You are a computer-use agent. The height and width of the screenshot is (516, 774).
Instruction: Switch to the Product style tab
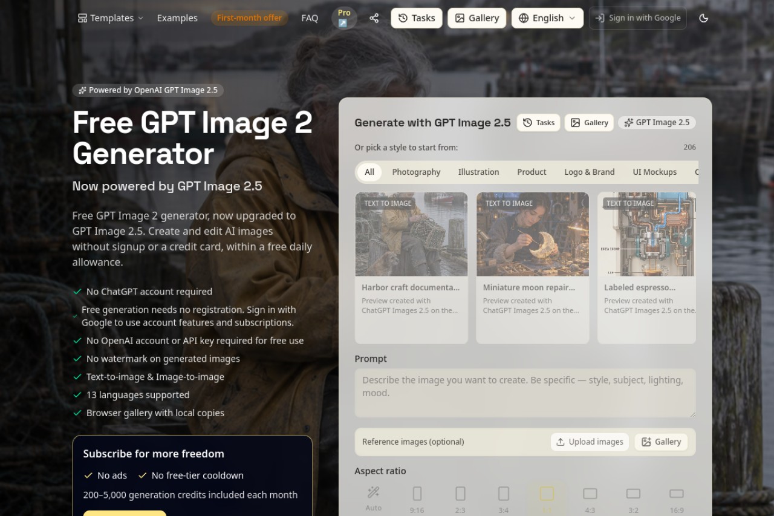[x=532, y=172]
